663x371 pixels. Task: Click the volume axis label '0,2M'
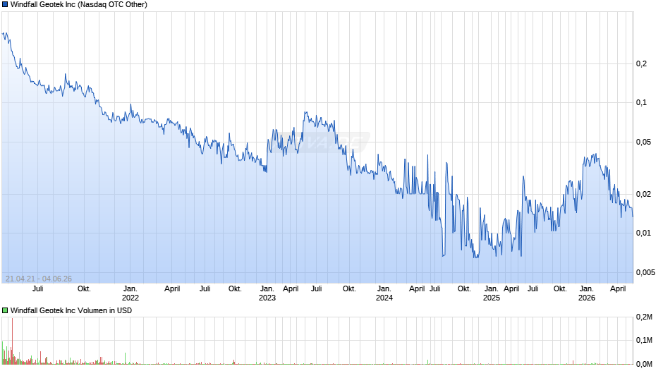(645, 317)
